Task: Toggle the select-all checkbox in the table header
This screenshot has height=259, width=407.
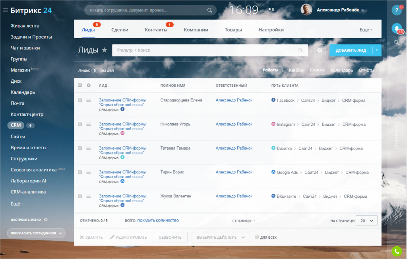Action: [80, 85]
